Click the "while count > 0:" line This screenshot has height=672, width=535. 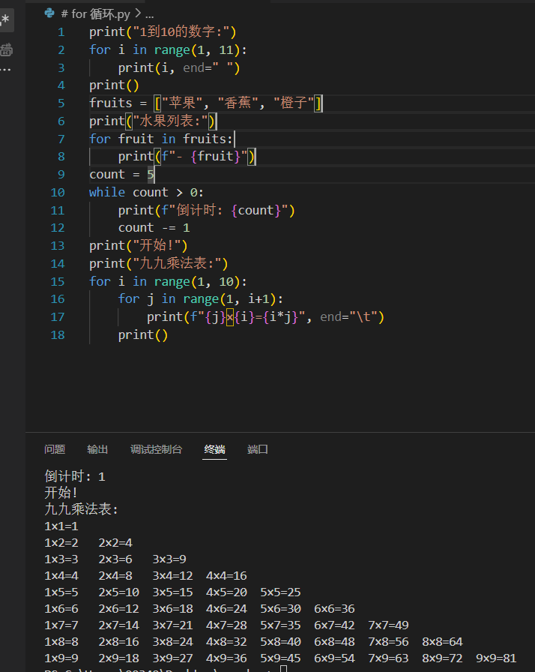pyautogui.click(x=146, y=192)
